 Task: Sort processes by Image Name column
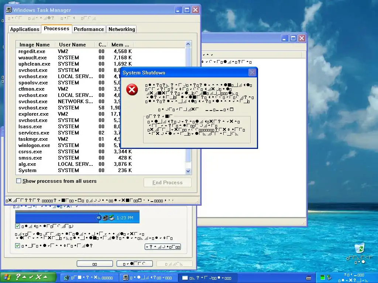coord(35,45)
